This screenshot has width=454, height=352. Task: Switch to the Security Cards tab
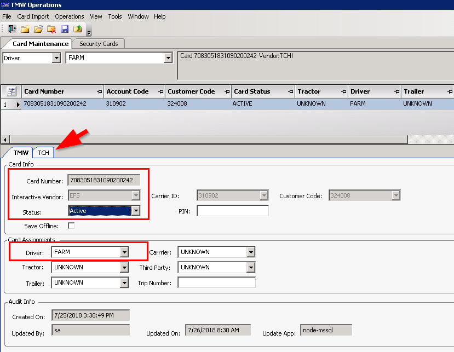pos(99,44)
